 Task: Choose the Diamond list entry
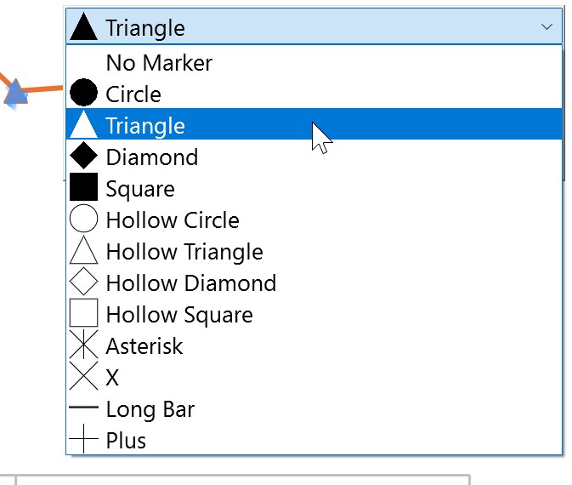point(151,157)
